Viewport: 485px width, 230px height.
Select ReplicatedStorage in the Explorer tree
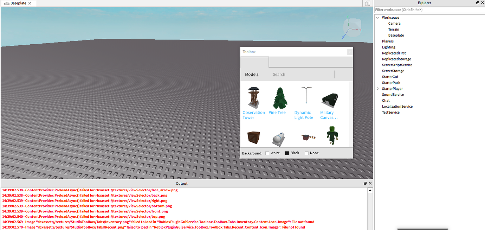click(x=396, y=59)
